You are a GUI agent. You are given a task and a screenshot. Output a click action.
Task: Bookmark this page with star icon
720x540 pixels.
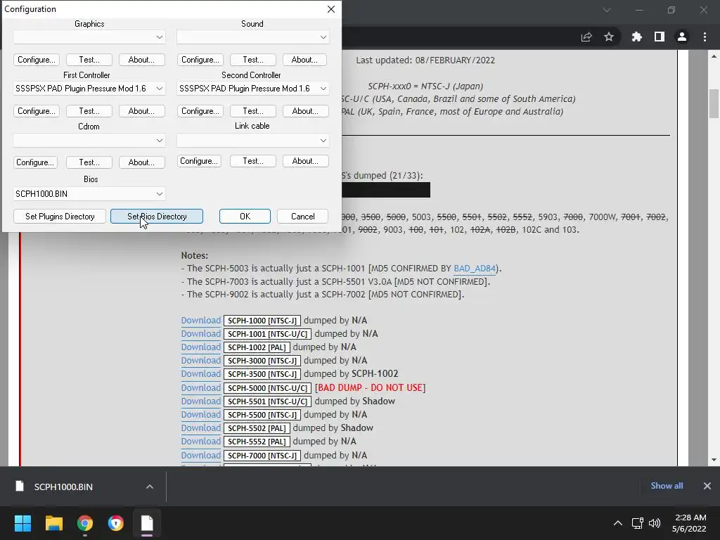coord(609,37)
